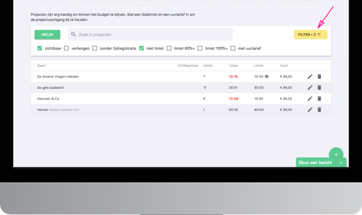The height and width of the screenshot is (215, 362).
Task: Toggle the FILTER • 2 button
Action: coord(311,35)
